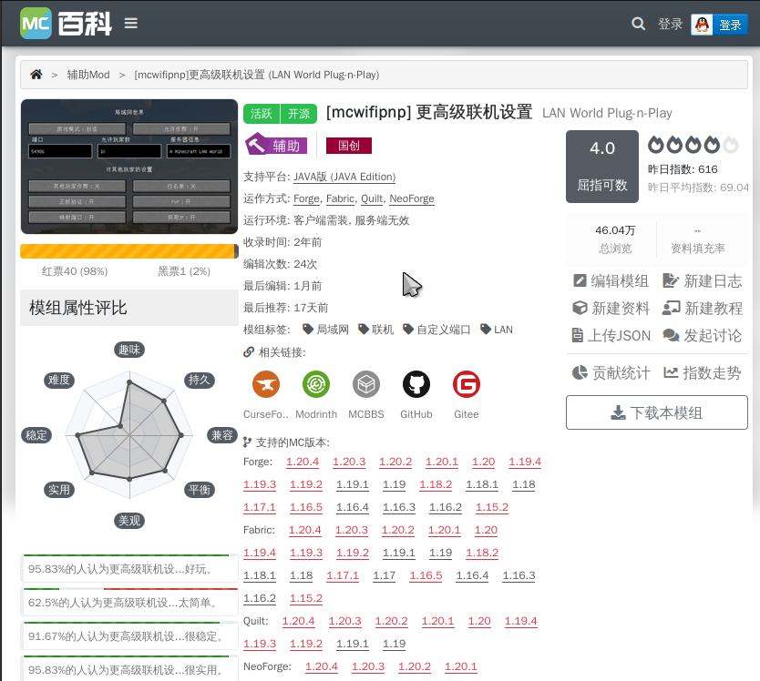Select 新建资料 box option
This screenshot has height=681, width=760.
[611, 308]
